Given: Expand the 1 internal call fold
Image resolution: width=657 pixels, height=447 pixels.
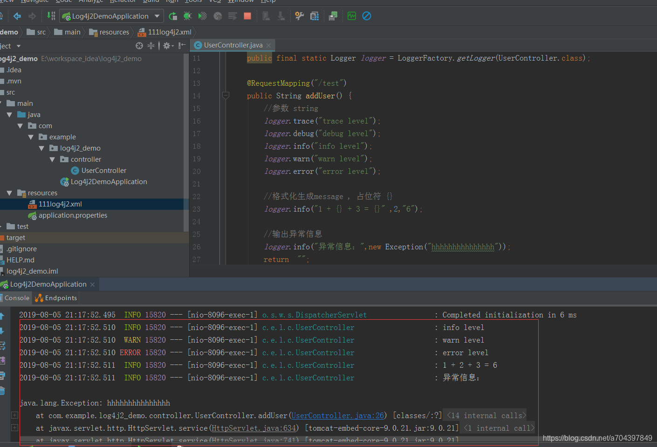Looking at the screenshot, I should pos(499,428).
